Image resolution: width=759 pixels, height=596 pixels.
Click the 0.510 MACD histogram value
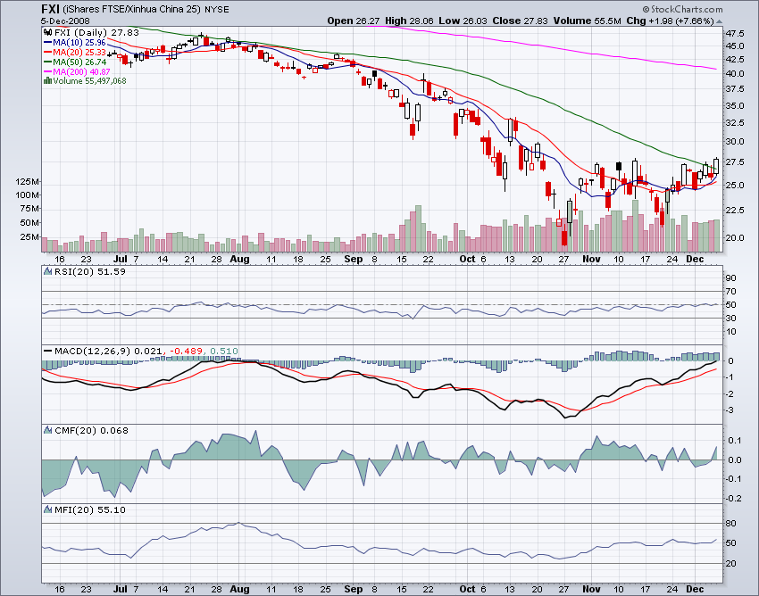click(x=223, y=351)
